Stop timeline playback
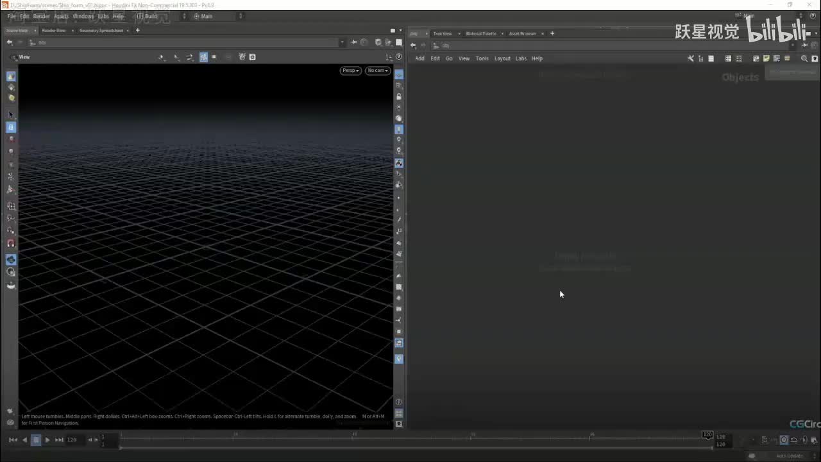The image size is (821, 462). (x=37, y=440)
